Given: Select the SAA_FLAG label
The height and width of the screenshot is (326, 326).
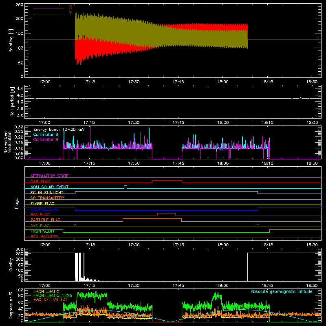Looking at the screenshot, I should pos(40,214).
